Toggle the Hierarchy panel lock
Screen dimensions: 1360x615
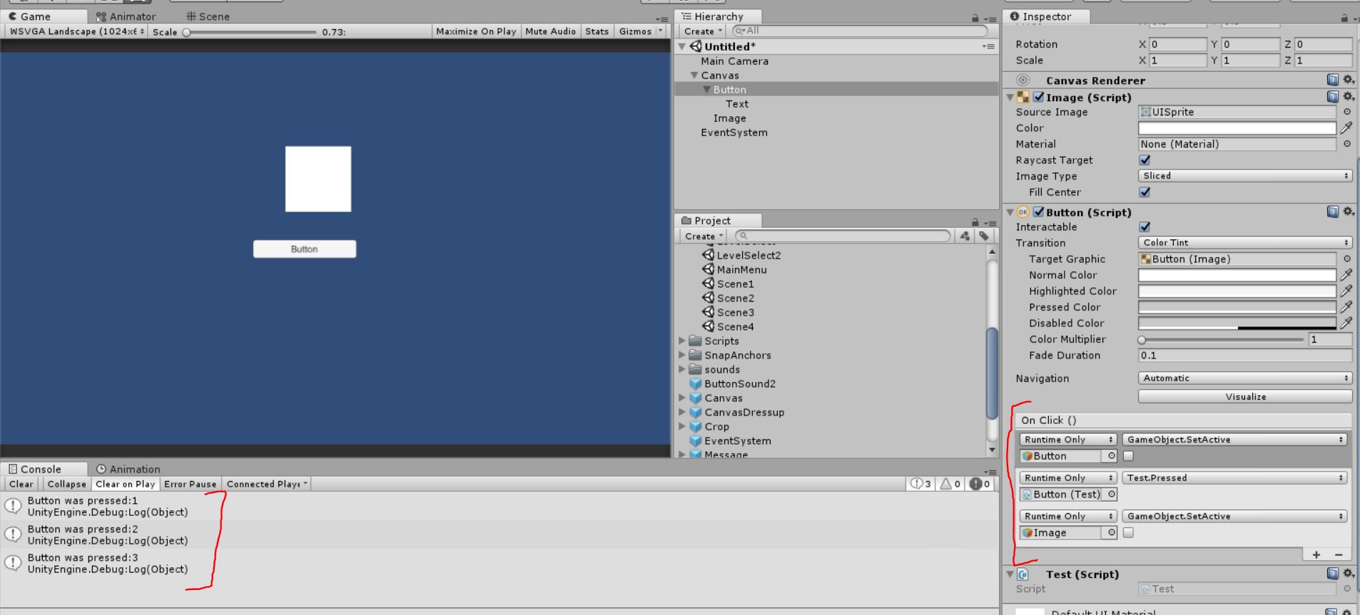point(975,18)
